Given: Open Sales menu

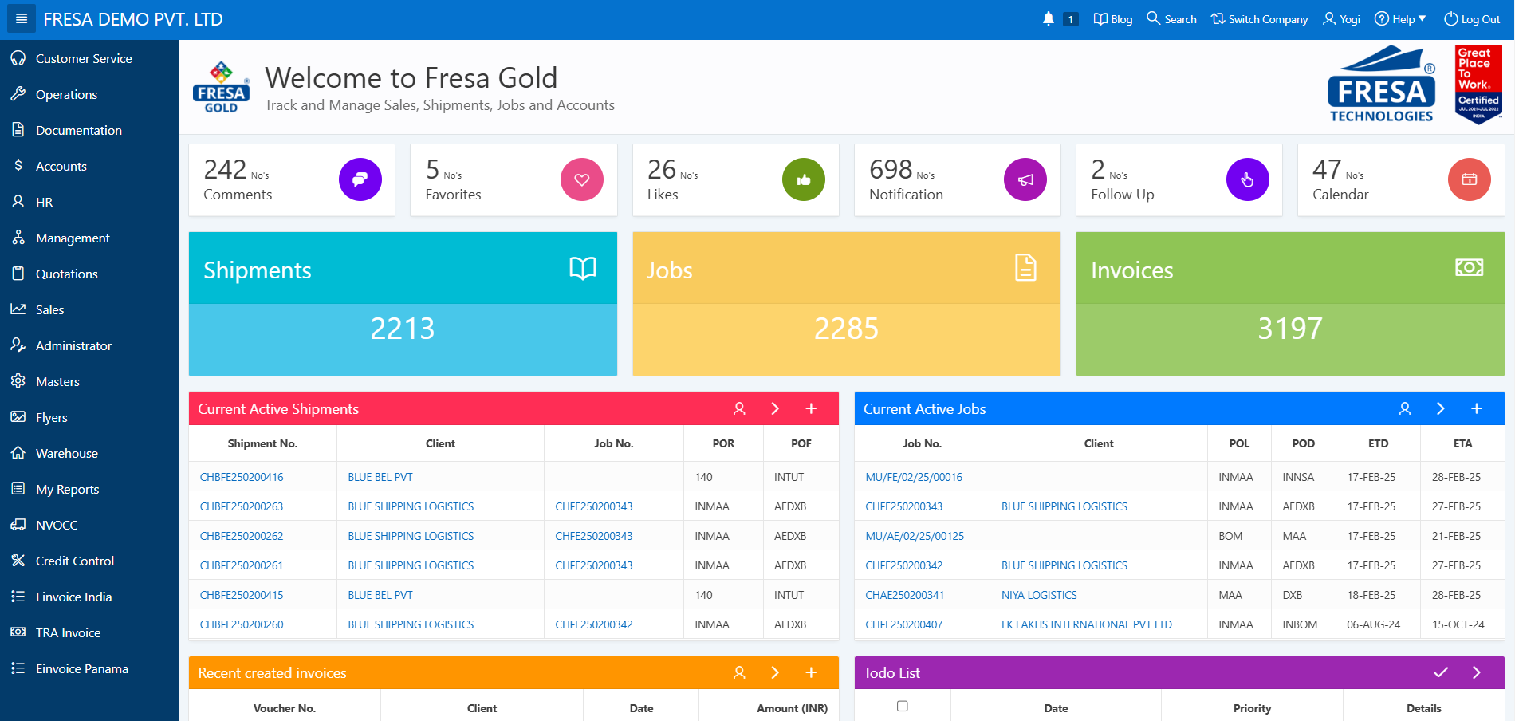Looking at the screenshot, I should click(x=89, y=309).
